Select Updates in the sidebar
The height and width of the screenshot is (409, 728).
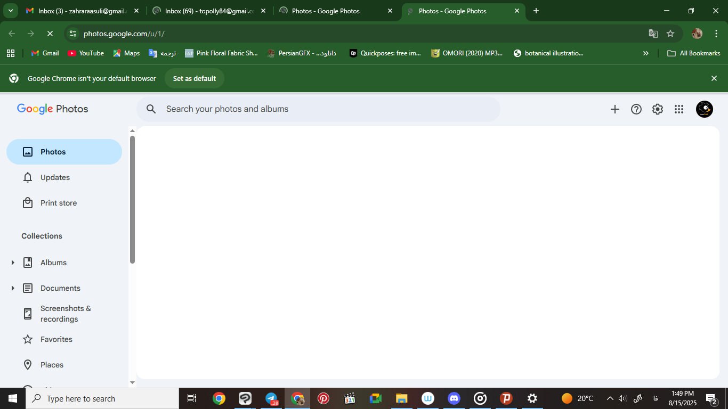pos(55,177)
